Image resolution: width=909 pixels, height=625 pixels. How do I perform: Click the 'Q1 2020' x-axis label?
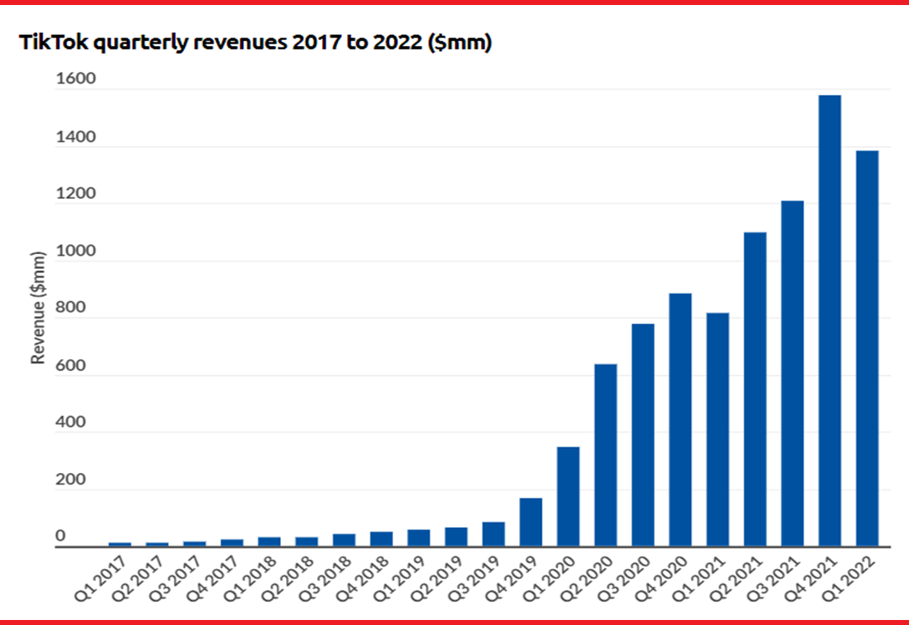pos(549,577)
